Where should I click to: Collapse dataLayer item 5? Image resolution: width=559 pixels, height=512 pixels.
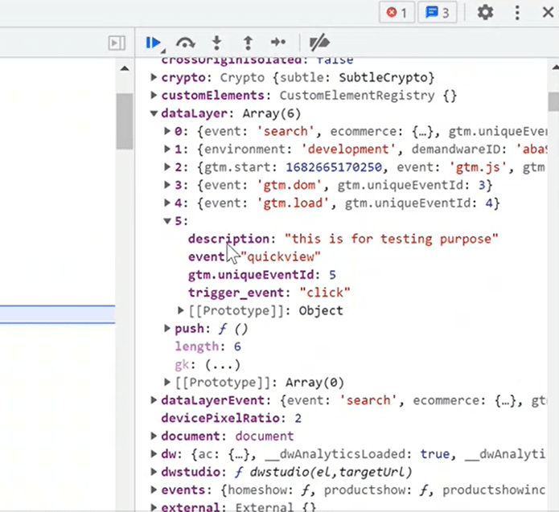click(167, 221)
